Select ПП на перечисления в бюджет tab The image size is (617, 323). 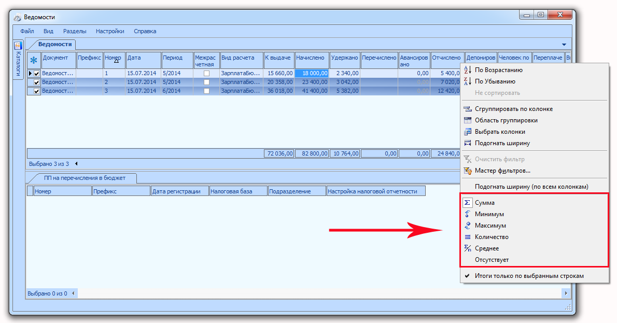(x=85, y=178)
